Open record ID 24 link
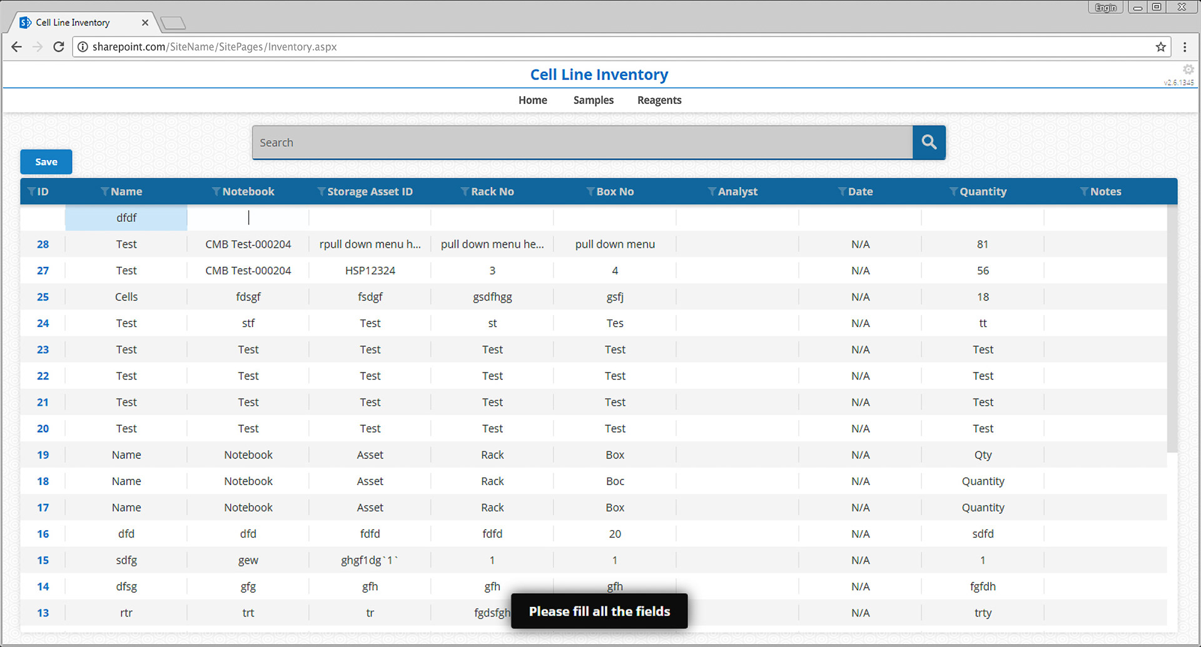Screen dimensions: 1201x647 pos(43,323)
